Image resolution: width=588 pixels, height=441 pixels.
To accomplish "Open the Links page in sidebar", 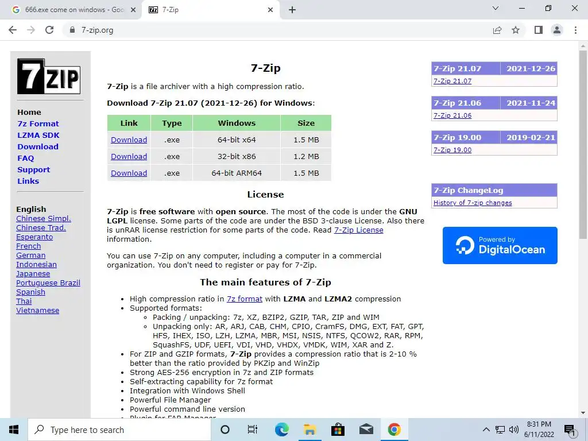I will [28, 181].
